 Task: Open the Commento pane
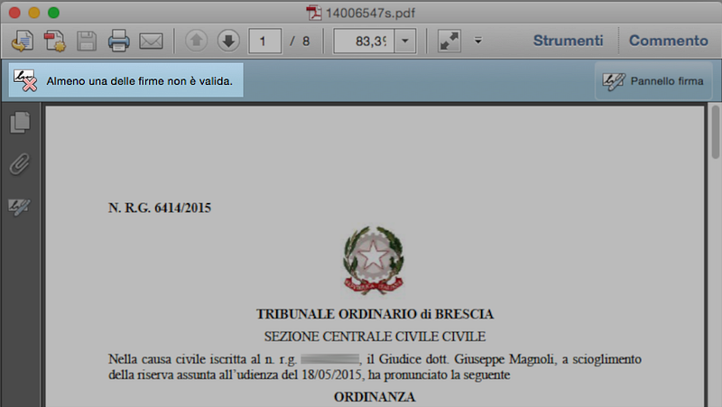[x=669, y=41]
